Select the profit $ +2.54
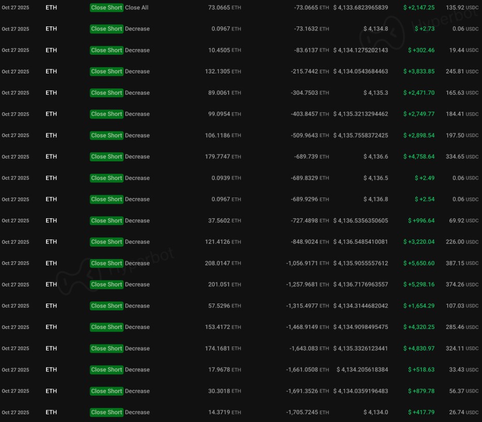 click(425, 199)
